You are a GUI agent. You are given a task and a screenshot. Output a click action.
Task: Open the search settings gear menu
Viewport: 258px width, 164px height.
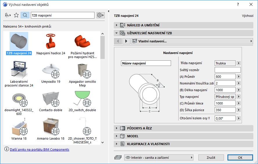[x=100, y=15]
